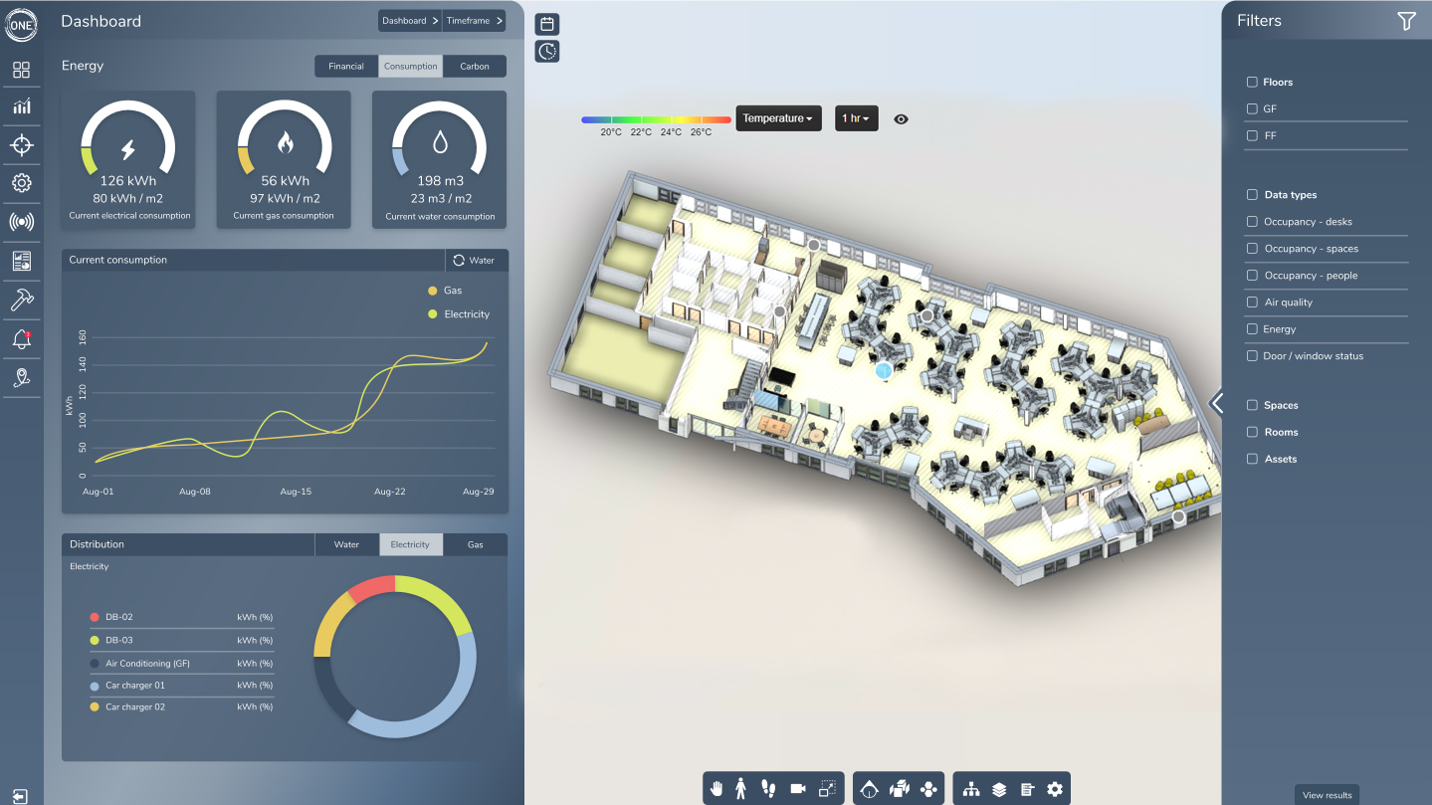Select the Gas distribution tab

[475, 545]
